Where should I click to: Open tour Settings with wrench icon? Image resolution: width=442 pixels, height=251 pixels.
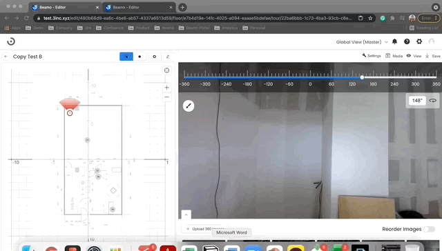click(372, 56)
